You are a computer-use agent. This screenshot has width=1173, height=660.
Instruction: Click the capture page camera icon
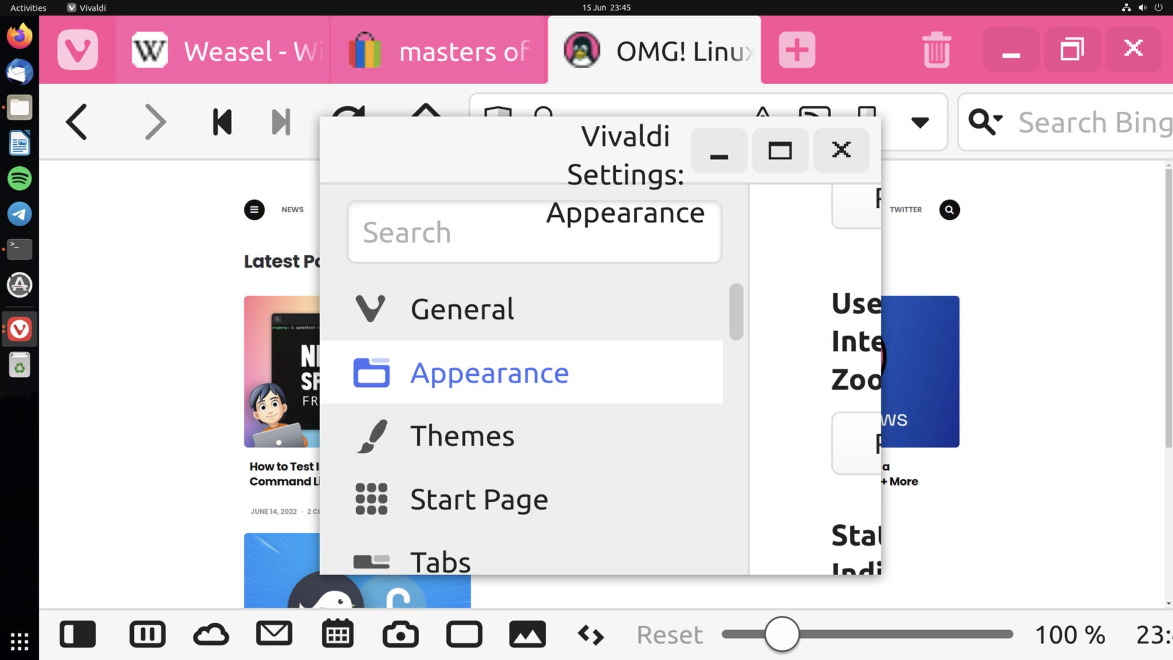[400, 635]
